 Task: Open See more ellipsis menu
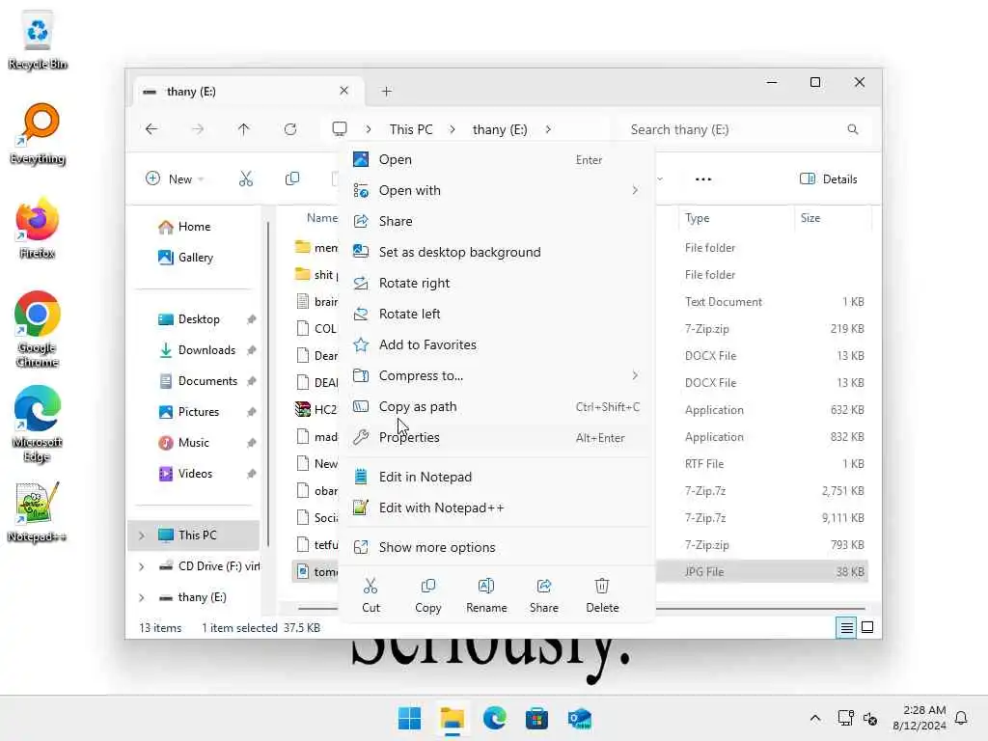(x=703, y=178)
